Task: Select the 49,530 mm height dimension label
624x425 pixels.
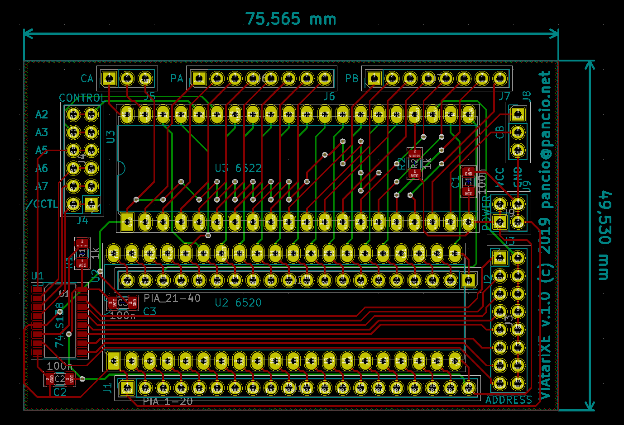Action: (x=605, y=235)
